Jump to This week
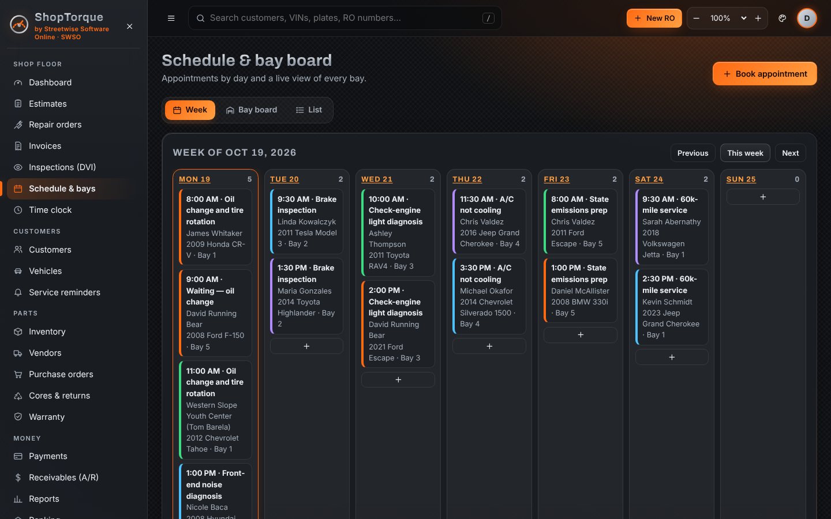 pos(745,153)
